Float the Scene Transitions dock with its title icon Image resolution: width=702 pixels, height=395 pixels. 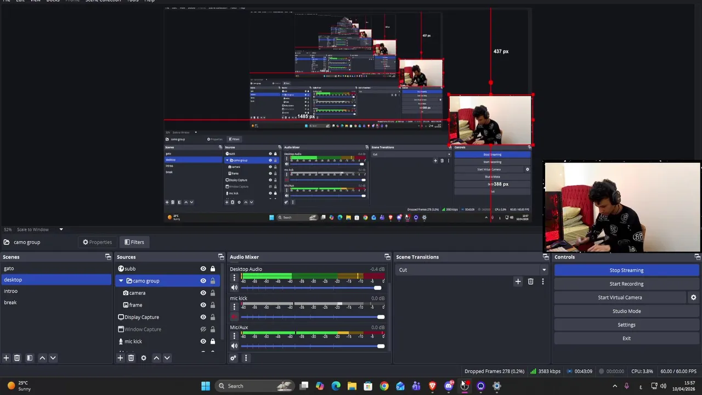[546, 257]
